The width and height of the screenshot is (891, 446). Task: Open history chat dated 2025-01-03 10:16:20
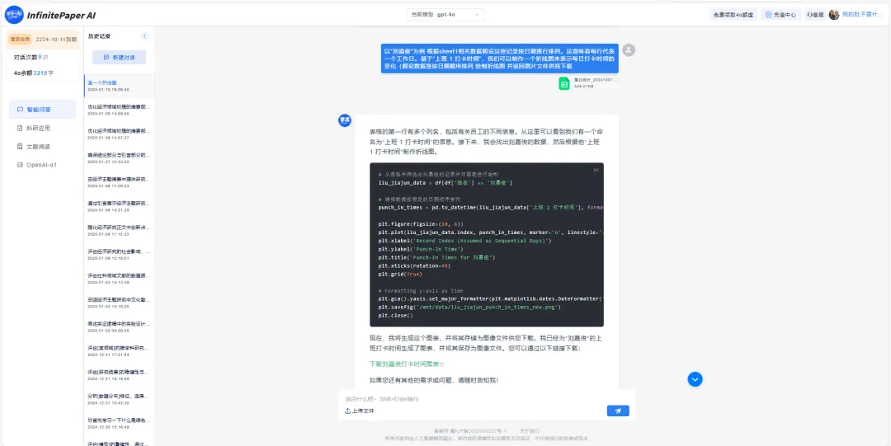click(x=119, y=303)
